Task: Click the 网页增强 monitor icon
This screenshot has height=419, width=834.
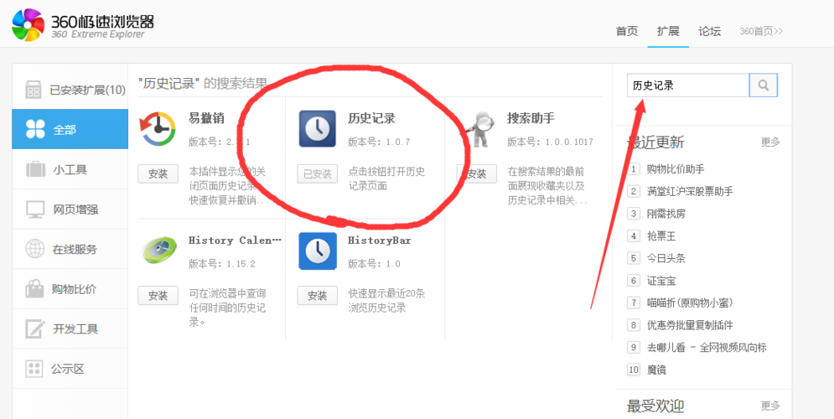Action: click(35, 209)
